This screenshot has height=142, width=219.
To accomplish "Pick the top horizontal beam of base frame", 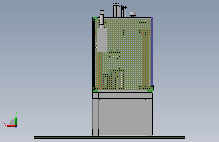I will click(x=123, y=95).
